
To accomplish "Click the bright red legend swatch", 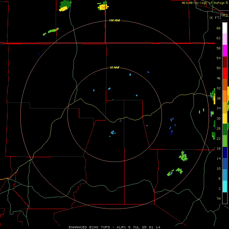I will pyautogui.click(x=225, y=73).
